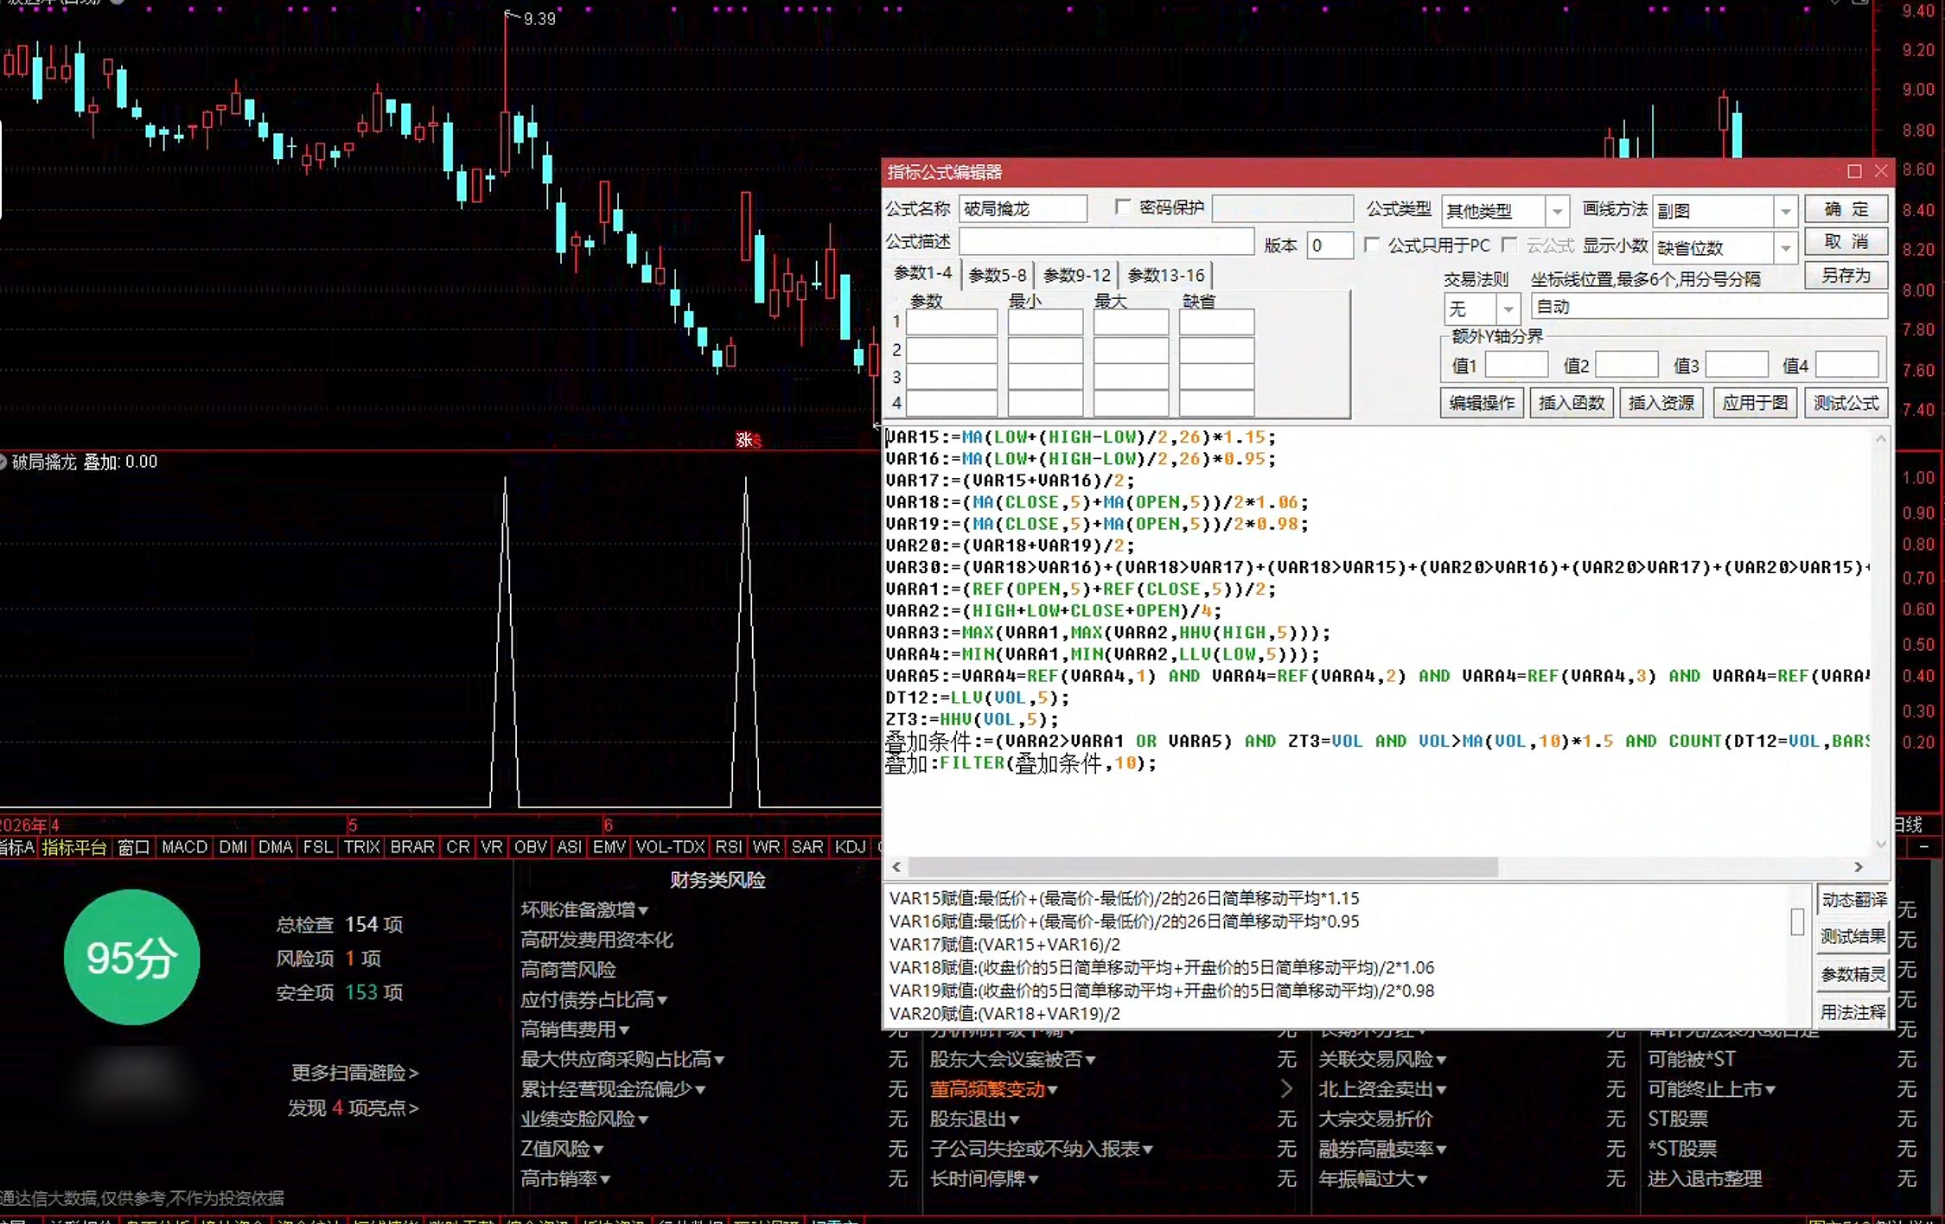The width and height of the screenshot is (1945, 1224).
Task: Click the 插入函数 button
Action: coord(1572,403)
